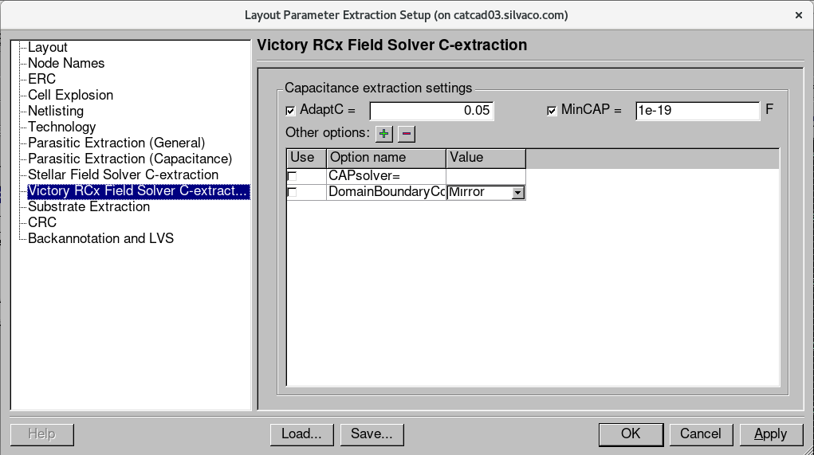Select Parasitic Extraction (General) item
This screenshot has width=814, height=455.
tap(116, 143)
